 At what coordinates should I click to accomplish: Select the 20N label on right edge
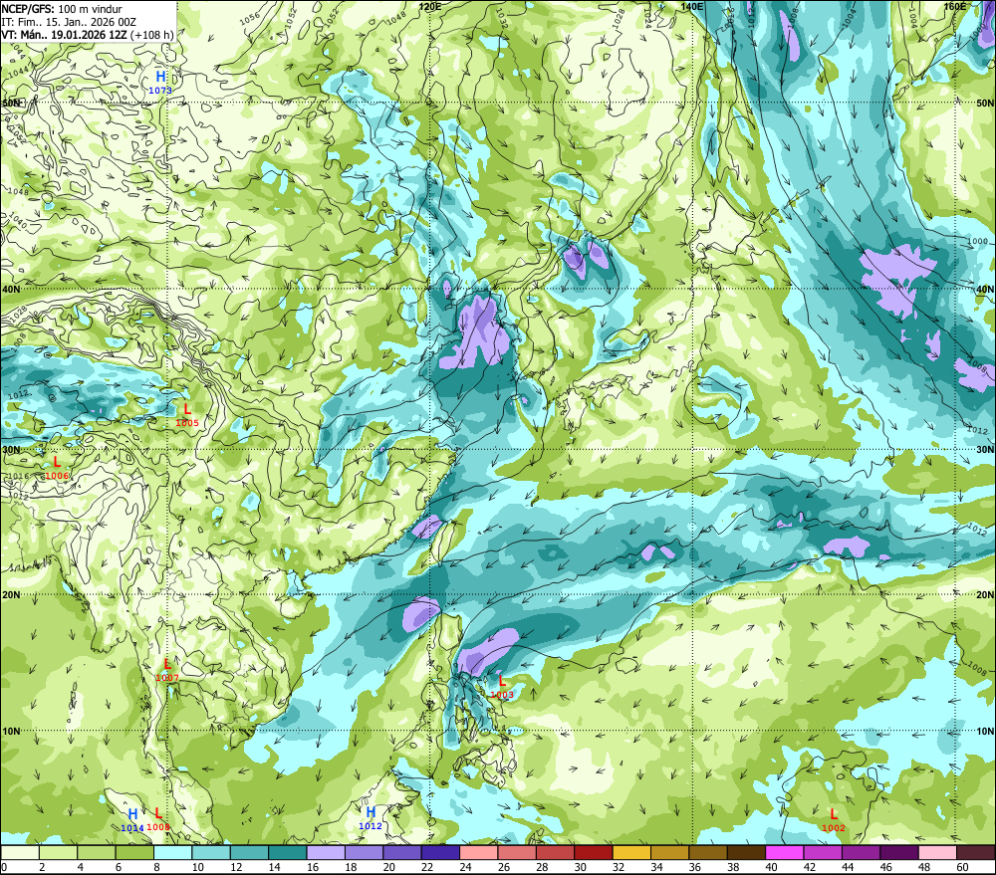pos(985,595)
